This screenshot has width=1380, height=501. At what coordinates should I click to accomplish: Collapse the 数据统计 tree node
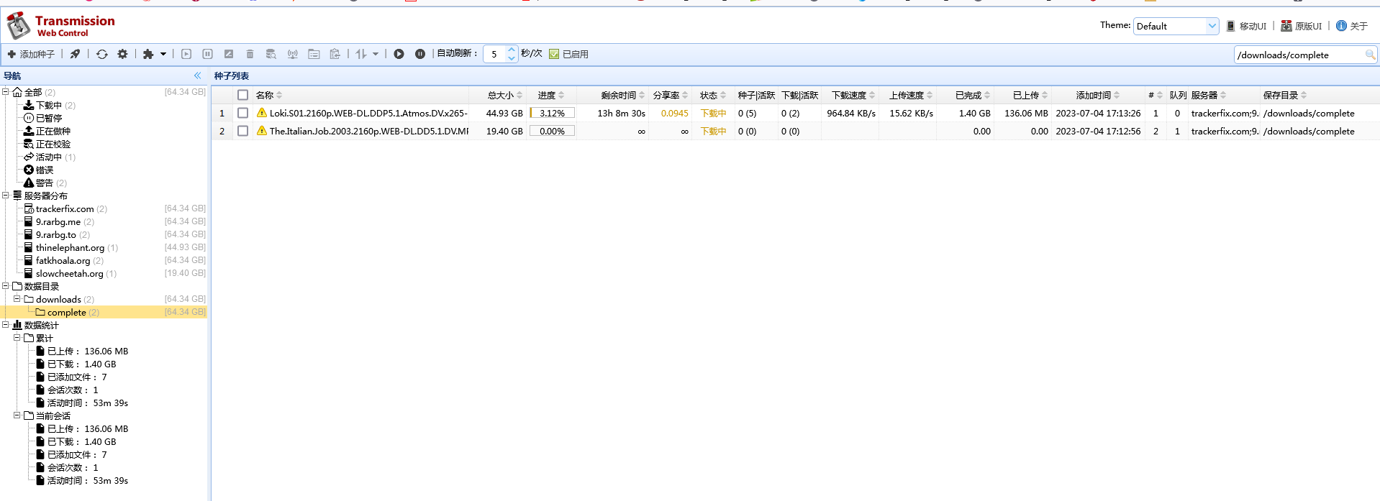tap(6, 325)
